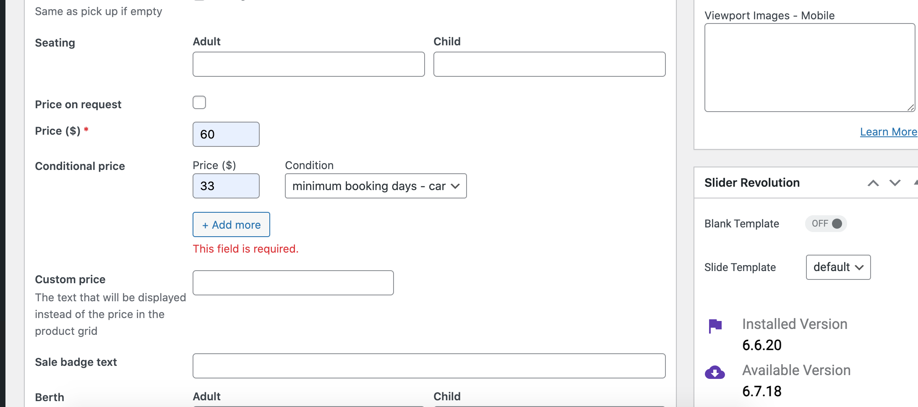Image resolution: width=918 pixels, height=407 pixels.
Task: Click the + Add more button
Action: click(x=231, y=224)
